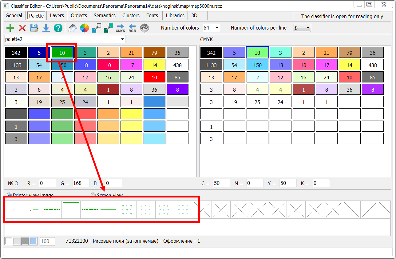The width and height of the screenshot is (396, 259).
Task: Click the R value input field
Action: [47, 183]
